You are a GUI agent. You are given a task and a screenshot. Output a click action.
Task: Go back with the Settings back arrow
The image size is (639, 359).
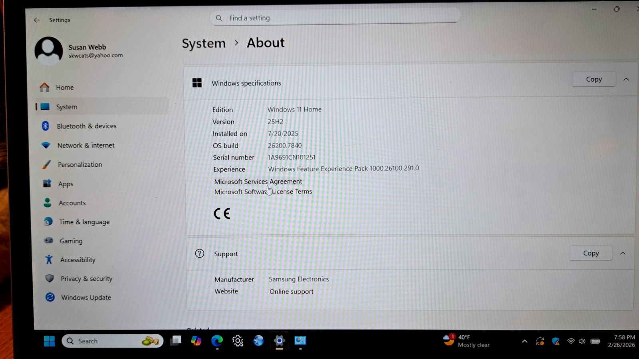tap(37, 20)
